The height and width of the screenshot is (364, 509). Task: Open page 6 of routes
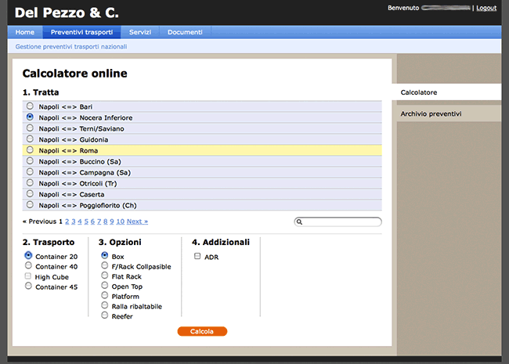(92, 222)
